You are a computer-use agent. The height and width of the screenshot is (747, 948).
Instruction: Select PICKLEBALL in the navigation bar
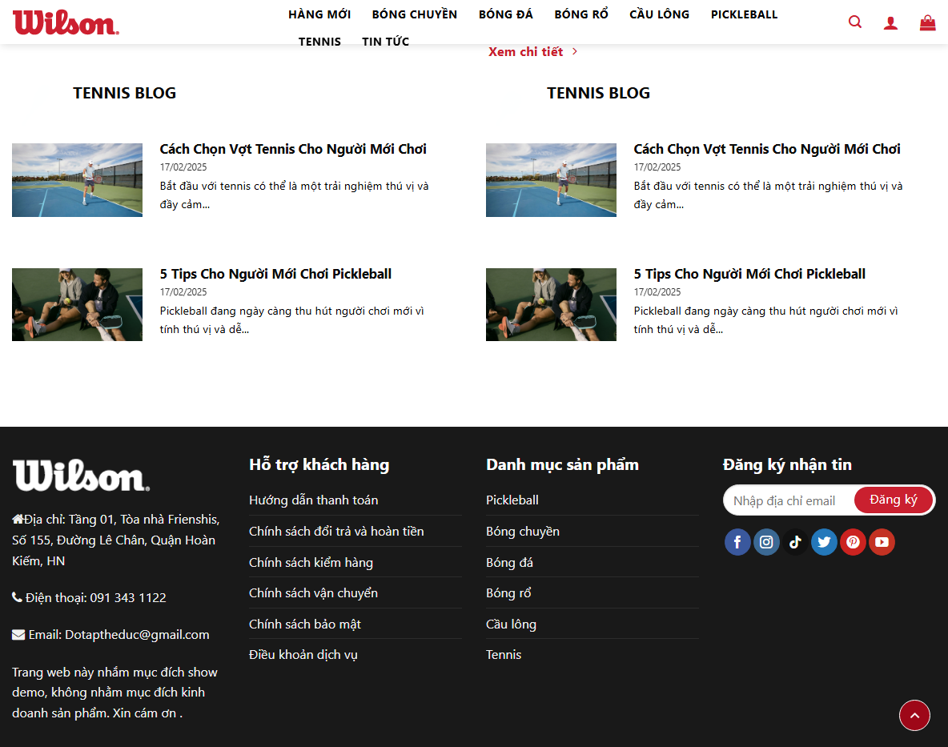(x=744, y=14)
